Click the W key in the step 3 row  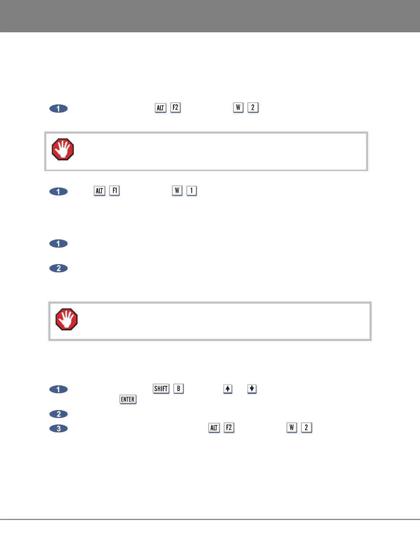coord(292,428)
